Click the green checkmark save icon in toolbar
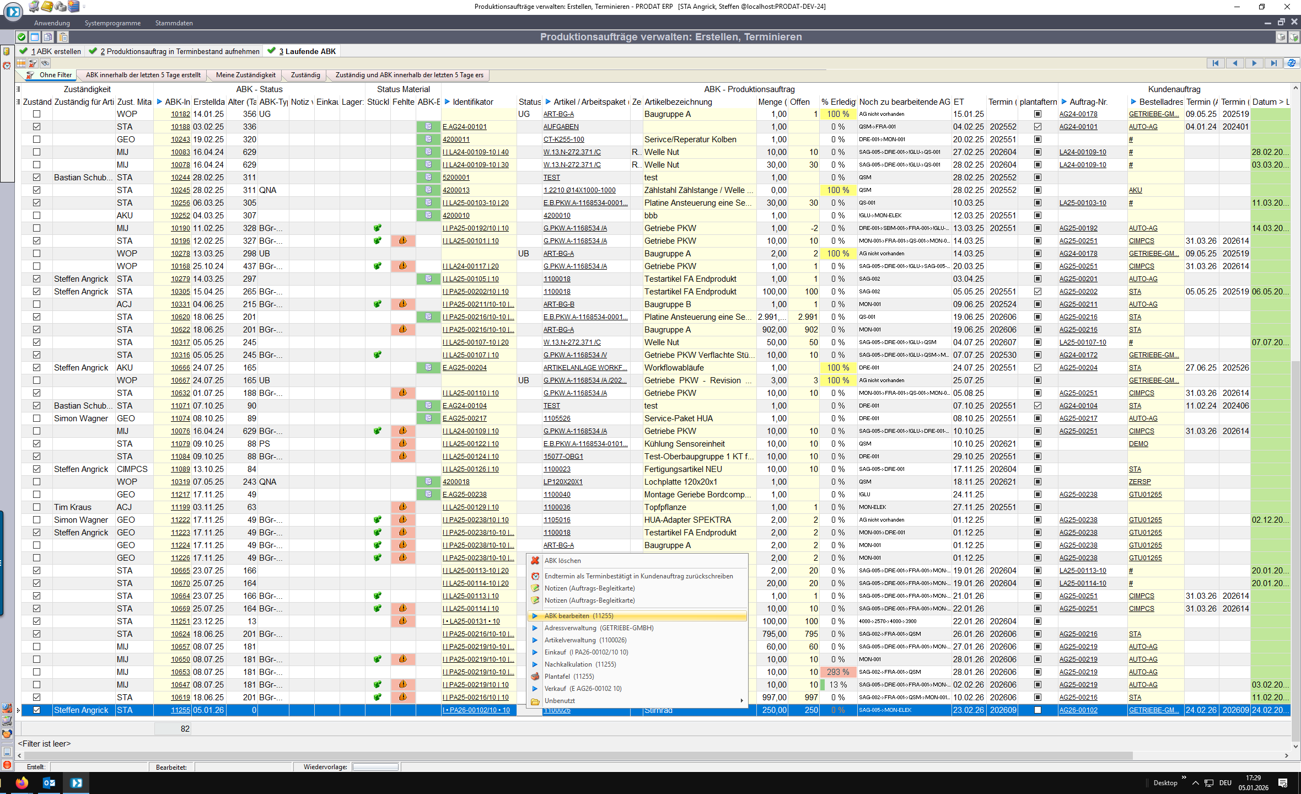The width and height of the screenshot is (1301, 794). [x=21, y=37]
